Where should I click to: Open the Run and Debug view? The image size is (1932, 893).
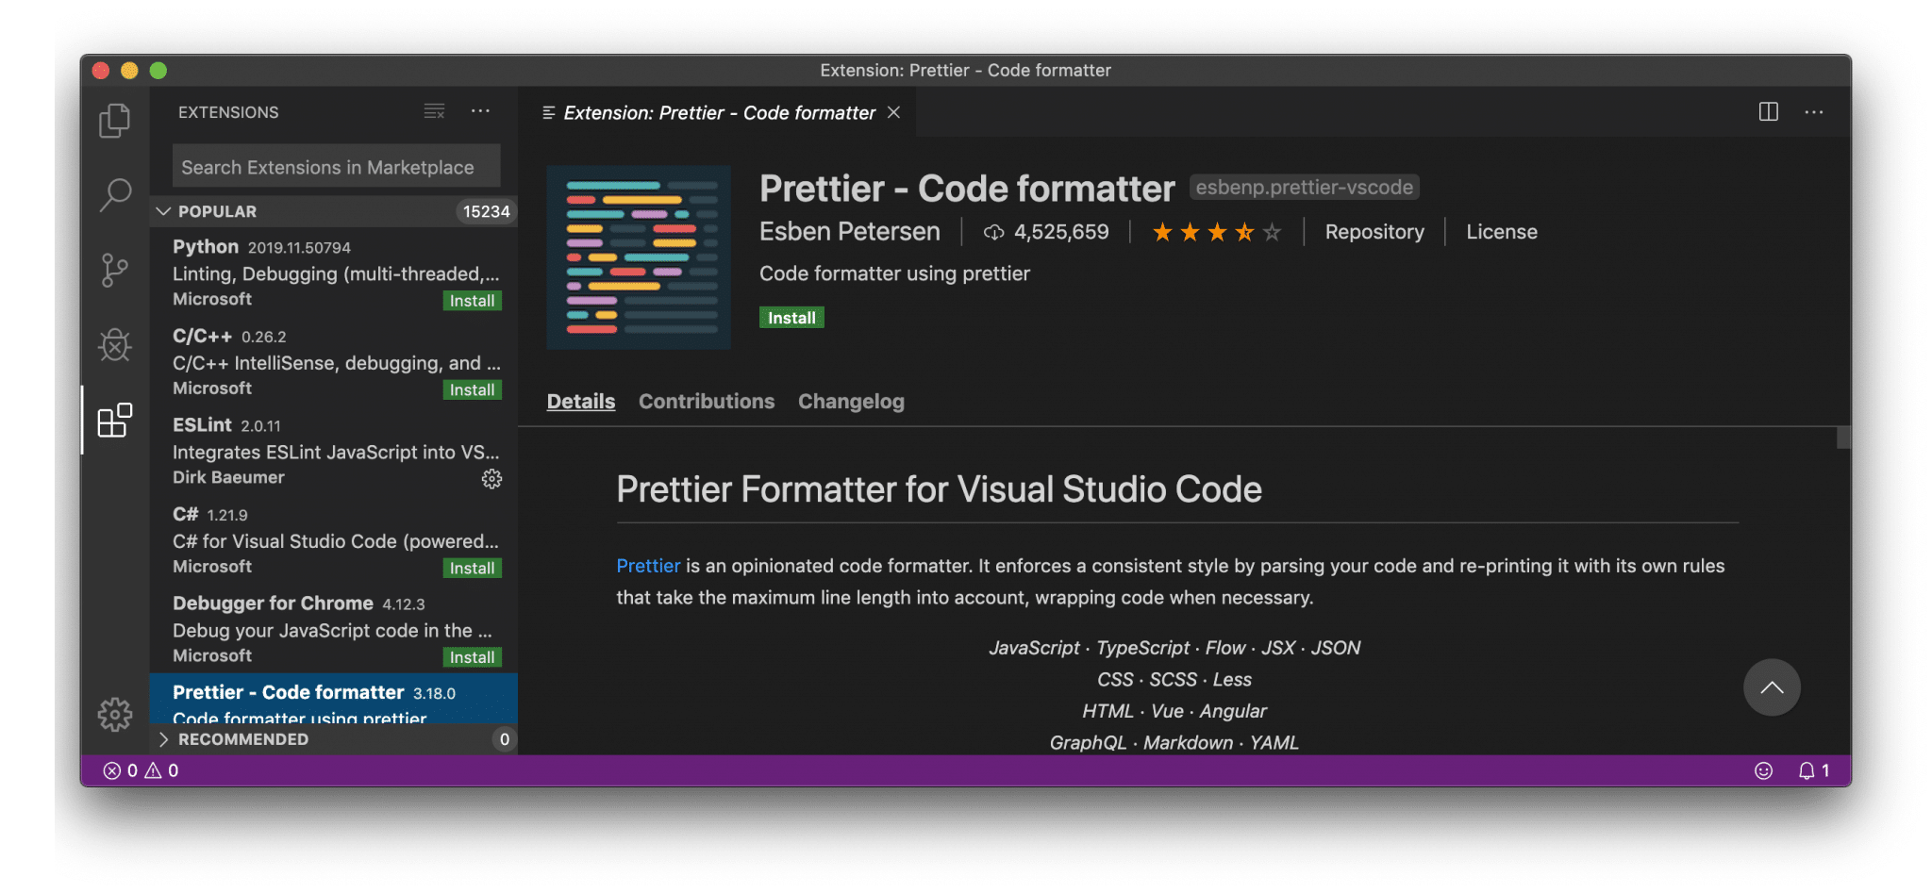tap(115, 345)
